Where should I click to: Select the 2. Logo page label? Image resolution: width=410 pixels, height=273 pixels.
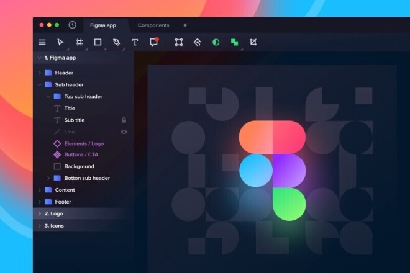(x=54, y=213)
